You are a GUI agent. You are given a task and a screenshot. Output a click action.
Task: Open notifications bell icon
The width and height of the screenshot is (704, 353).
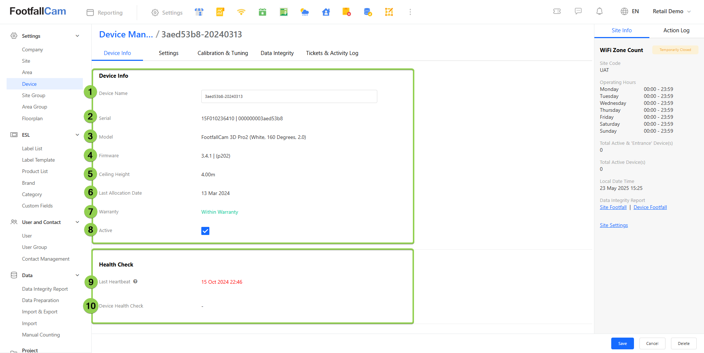(599, 11)
